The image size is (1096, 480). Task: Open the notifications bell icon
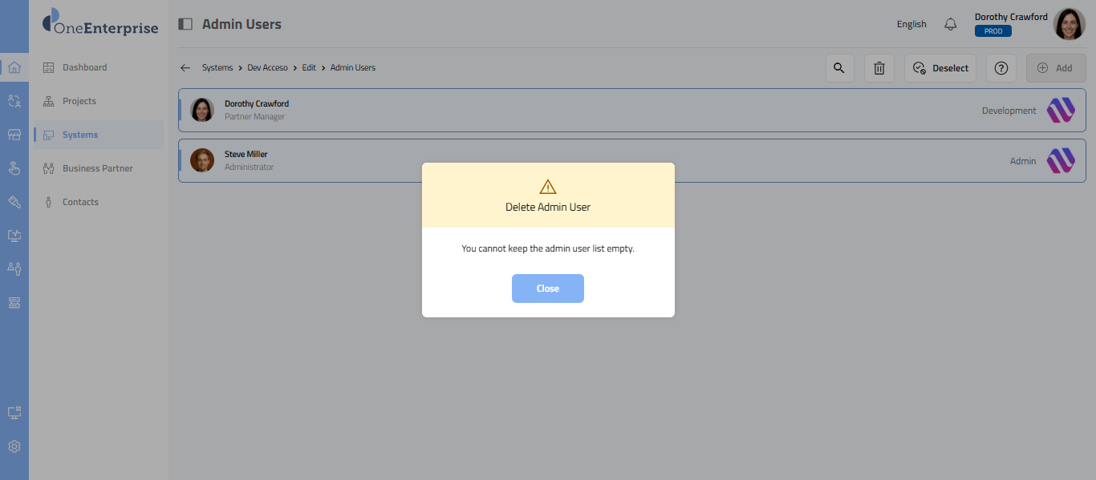951,24
